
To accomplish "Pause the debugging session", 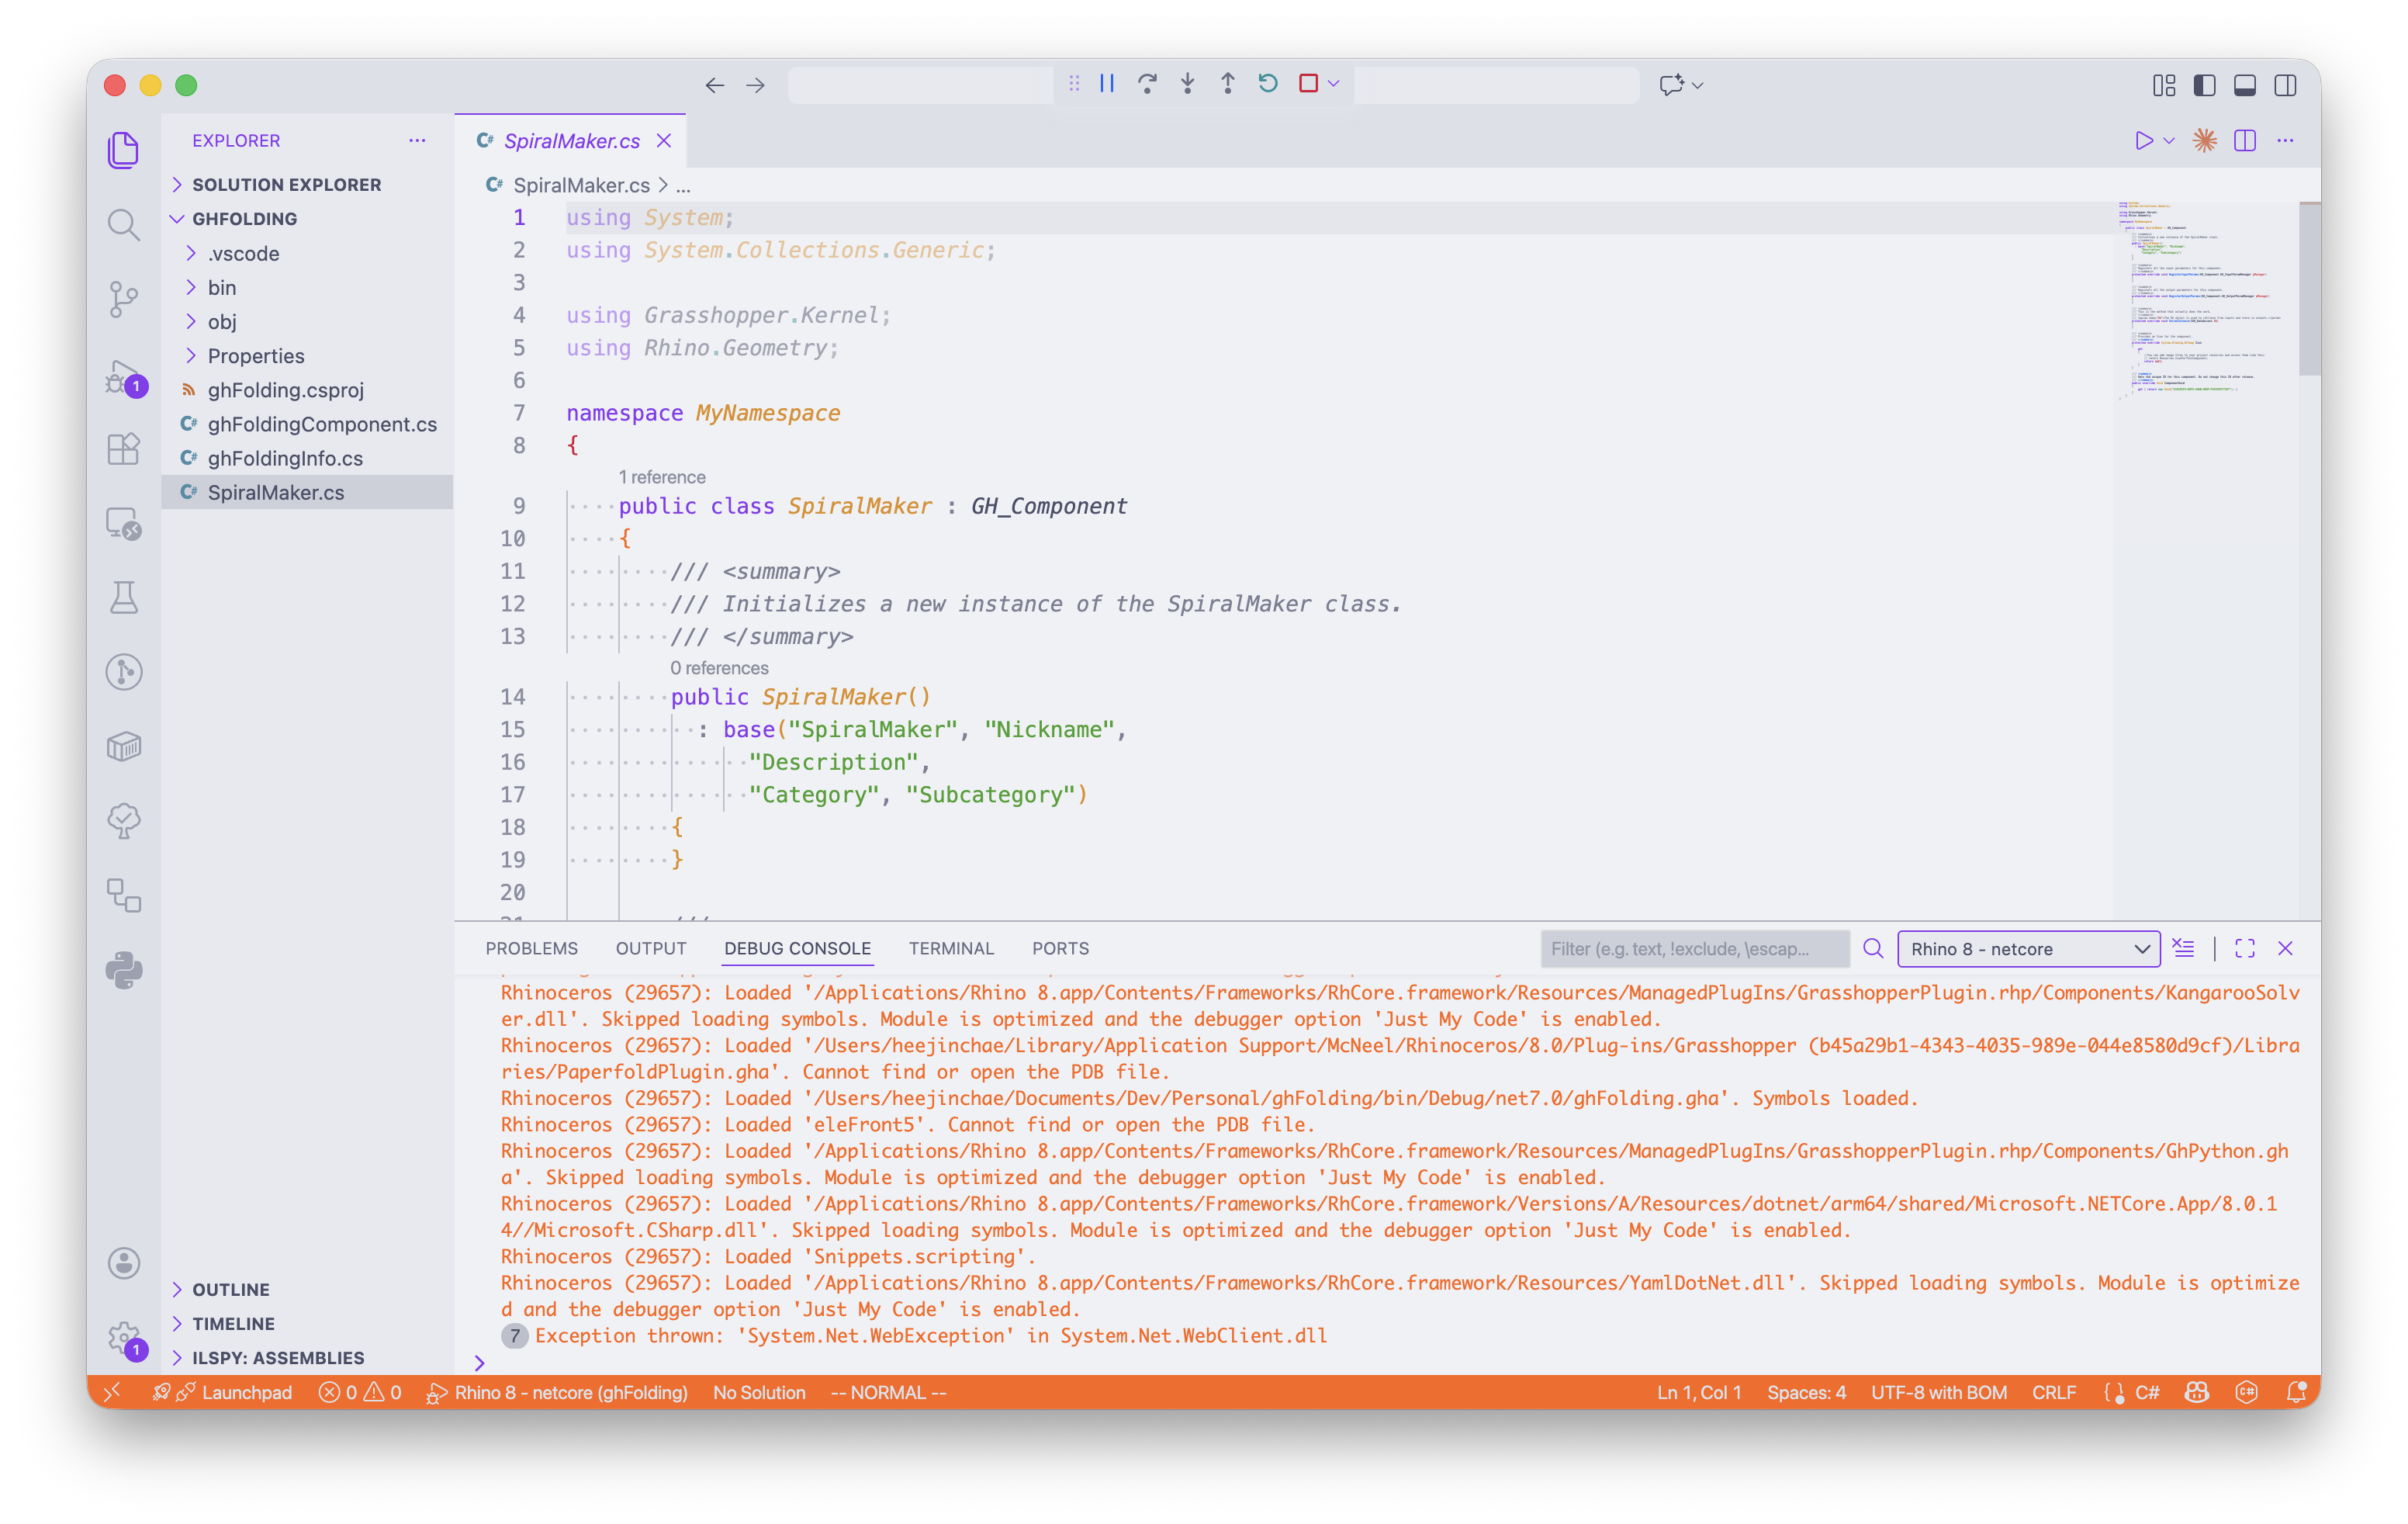I will [x=1107, y=84].
